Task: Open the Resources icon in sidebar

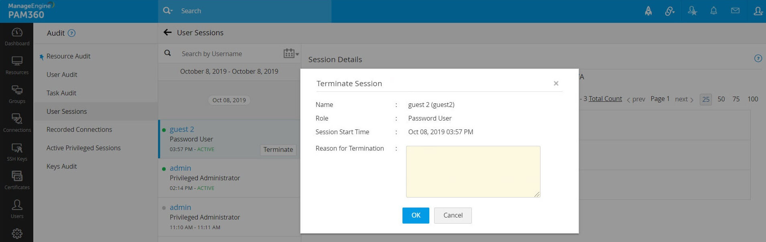Action: 17,65
